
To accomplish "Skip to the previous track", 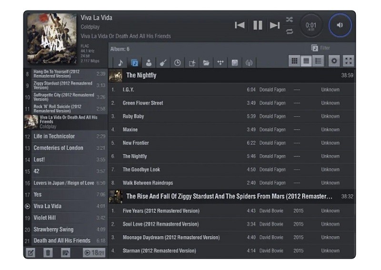I will pyautogui.click(x=240, y=25).
